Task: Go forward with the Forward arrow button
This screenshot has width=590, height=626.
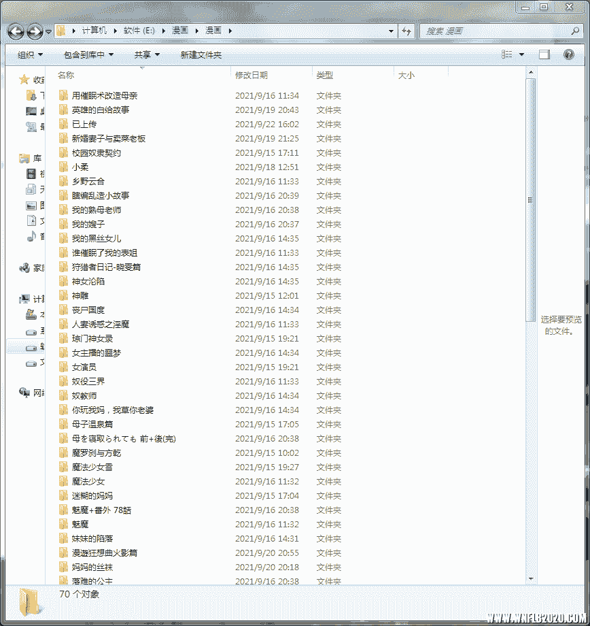Action: click(x=35, y=31)
